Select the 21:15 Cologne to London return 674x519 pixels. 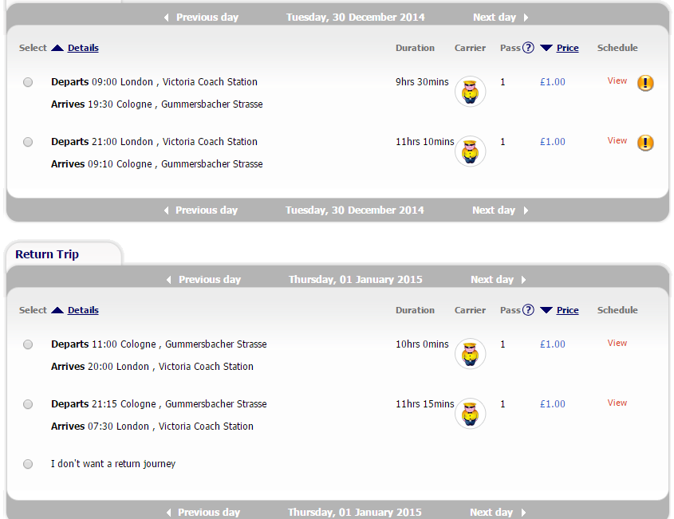pyautogui.click(x=28, y=404)
